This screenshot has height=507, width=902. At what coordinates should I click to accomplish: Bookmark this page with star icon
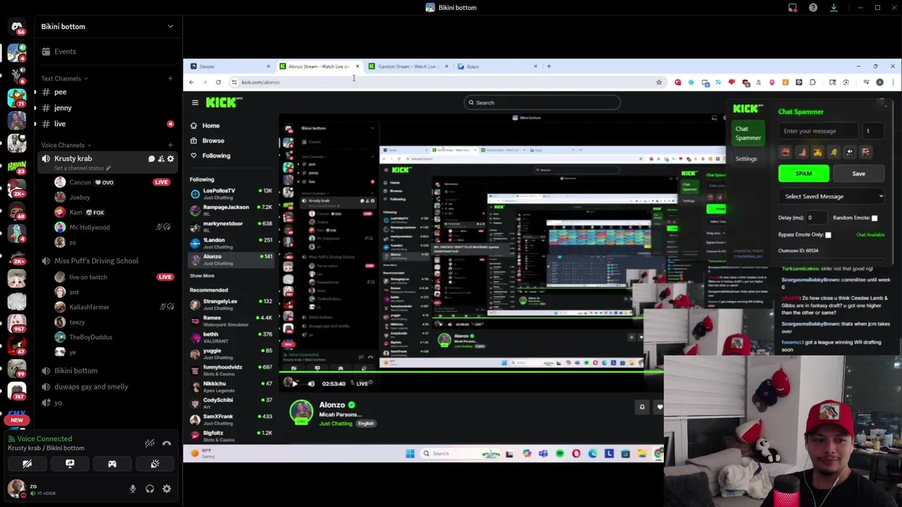click(659, 82)
